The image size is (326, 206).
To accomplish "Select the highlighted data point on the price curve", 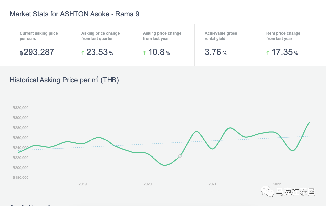I will pos(180,156).
